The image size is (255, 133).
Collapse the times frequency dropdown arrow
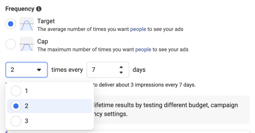(x=39, y=70)
